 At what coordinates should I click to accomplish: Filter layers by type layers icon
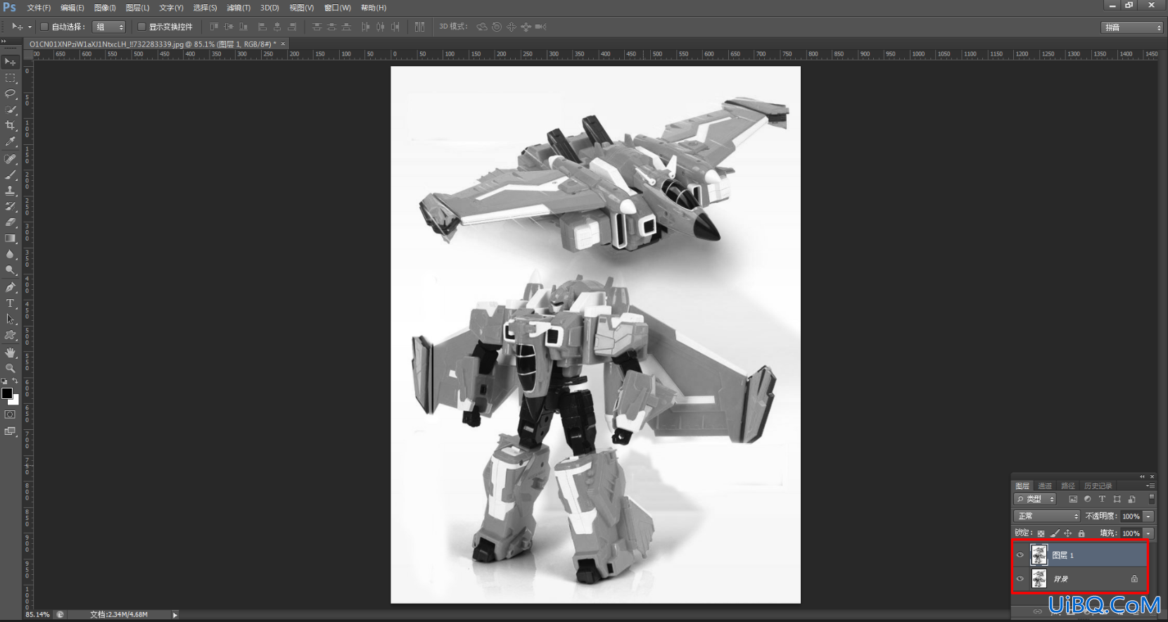point(1102,499)
